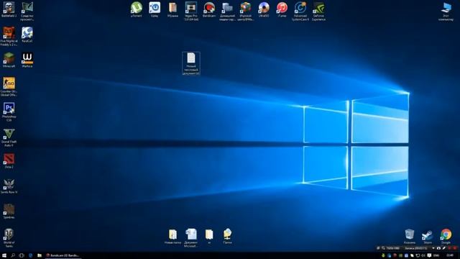Open the Windows Start menu

point(4,255)
